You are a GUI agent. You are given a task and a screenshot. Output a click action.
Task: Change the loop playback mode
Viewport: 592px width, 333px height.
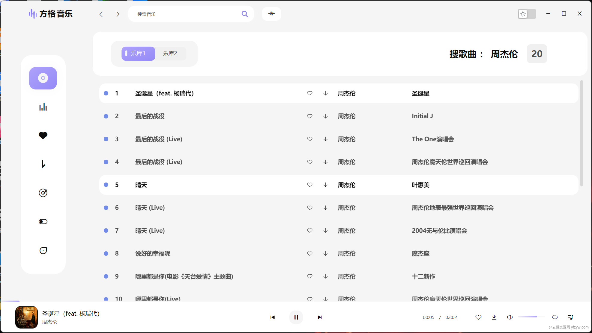[555, 317]
